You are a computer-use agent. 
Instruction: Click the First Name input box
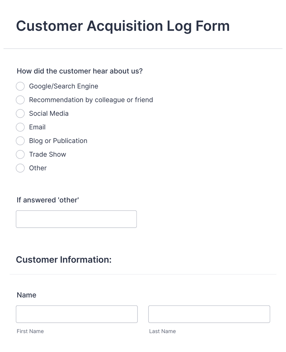click(77, 314)
